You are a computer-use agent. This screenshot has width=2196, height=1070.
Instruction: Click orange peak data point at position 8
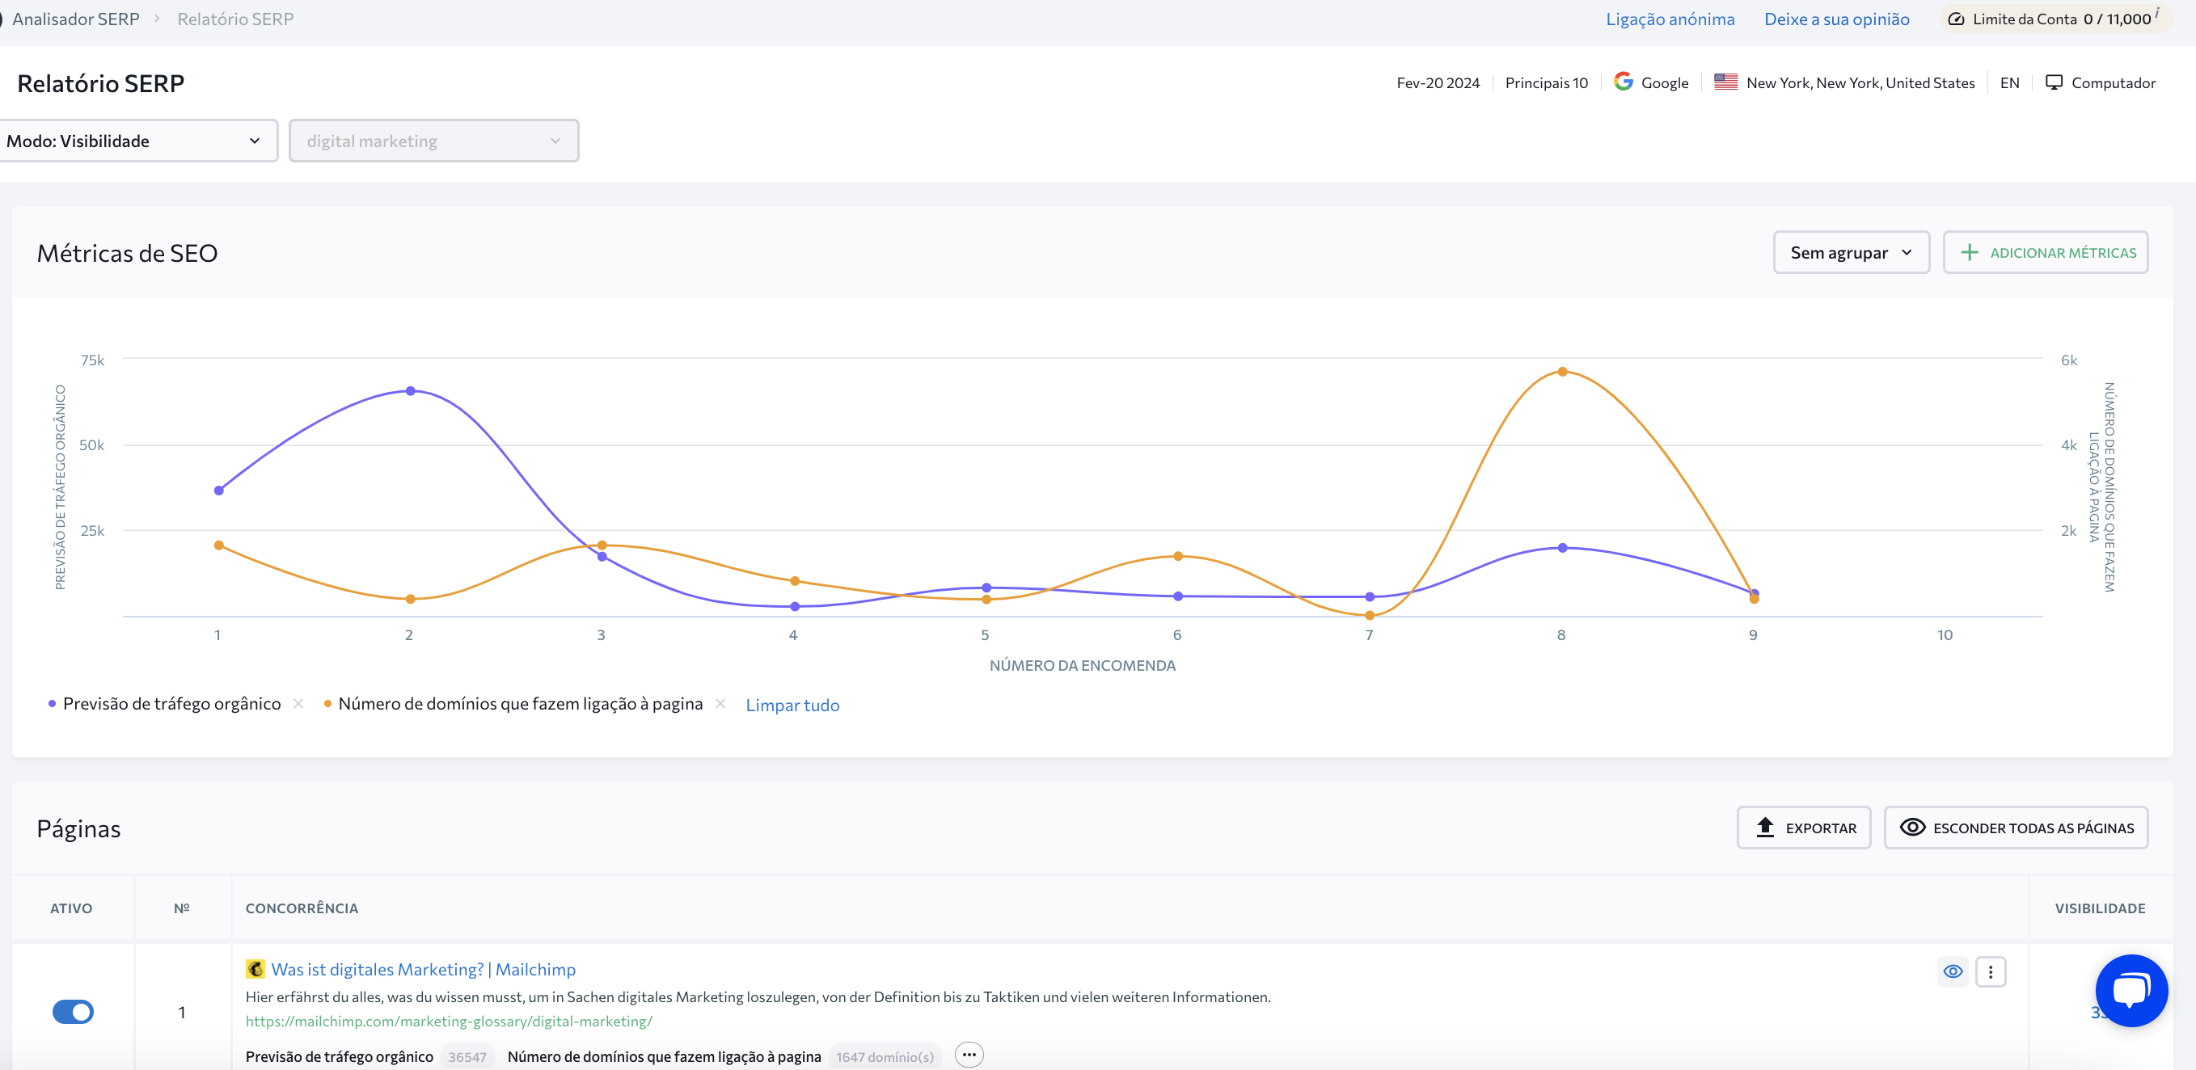click(1562, 372)
